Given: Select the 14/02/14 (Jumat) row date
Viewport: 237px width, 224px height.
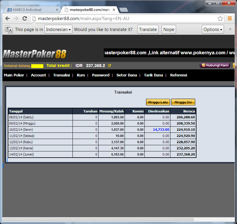Looking at the screenshot, I should click(22, 154).
